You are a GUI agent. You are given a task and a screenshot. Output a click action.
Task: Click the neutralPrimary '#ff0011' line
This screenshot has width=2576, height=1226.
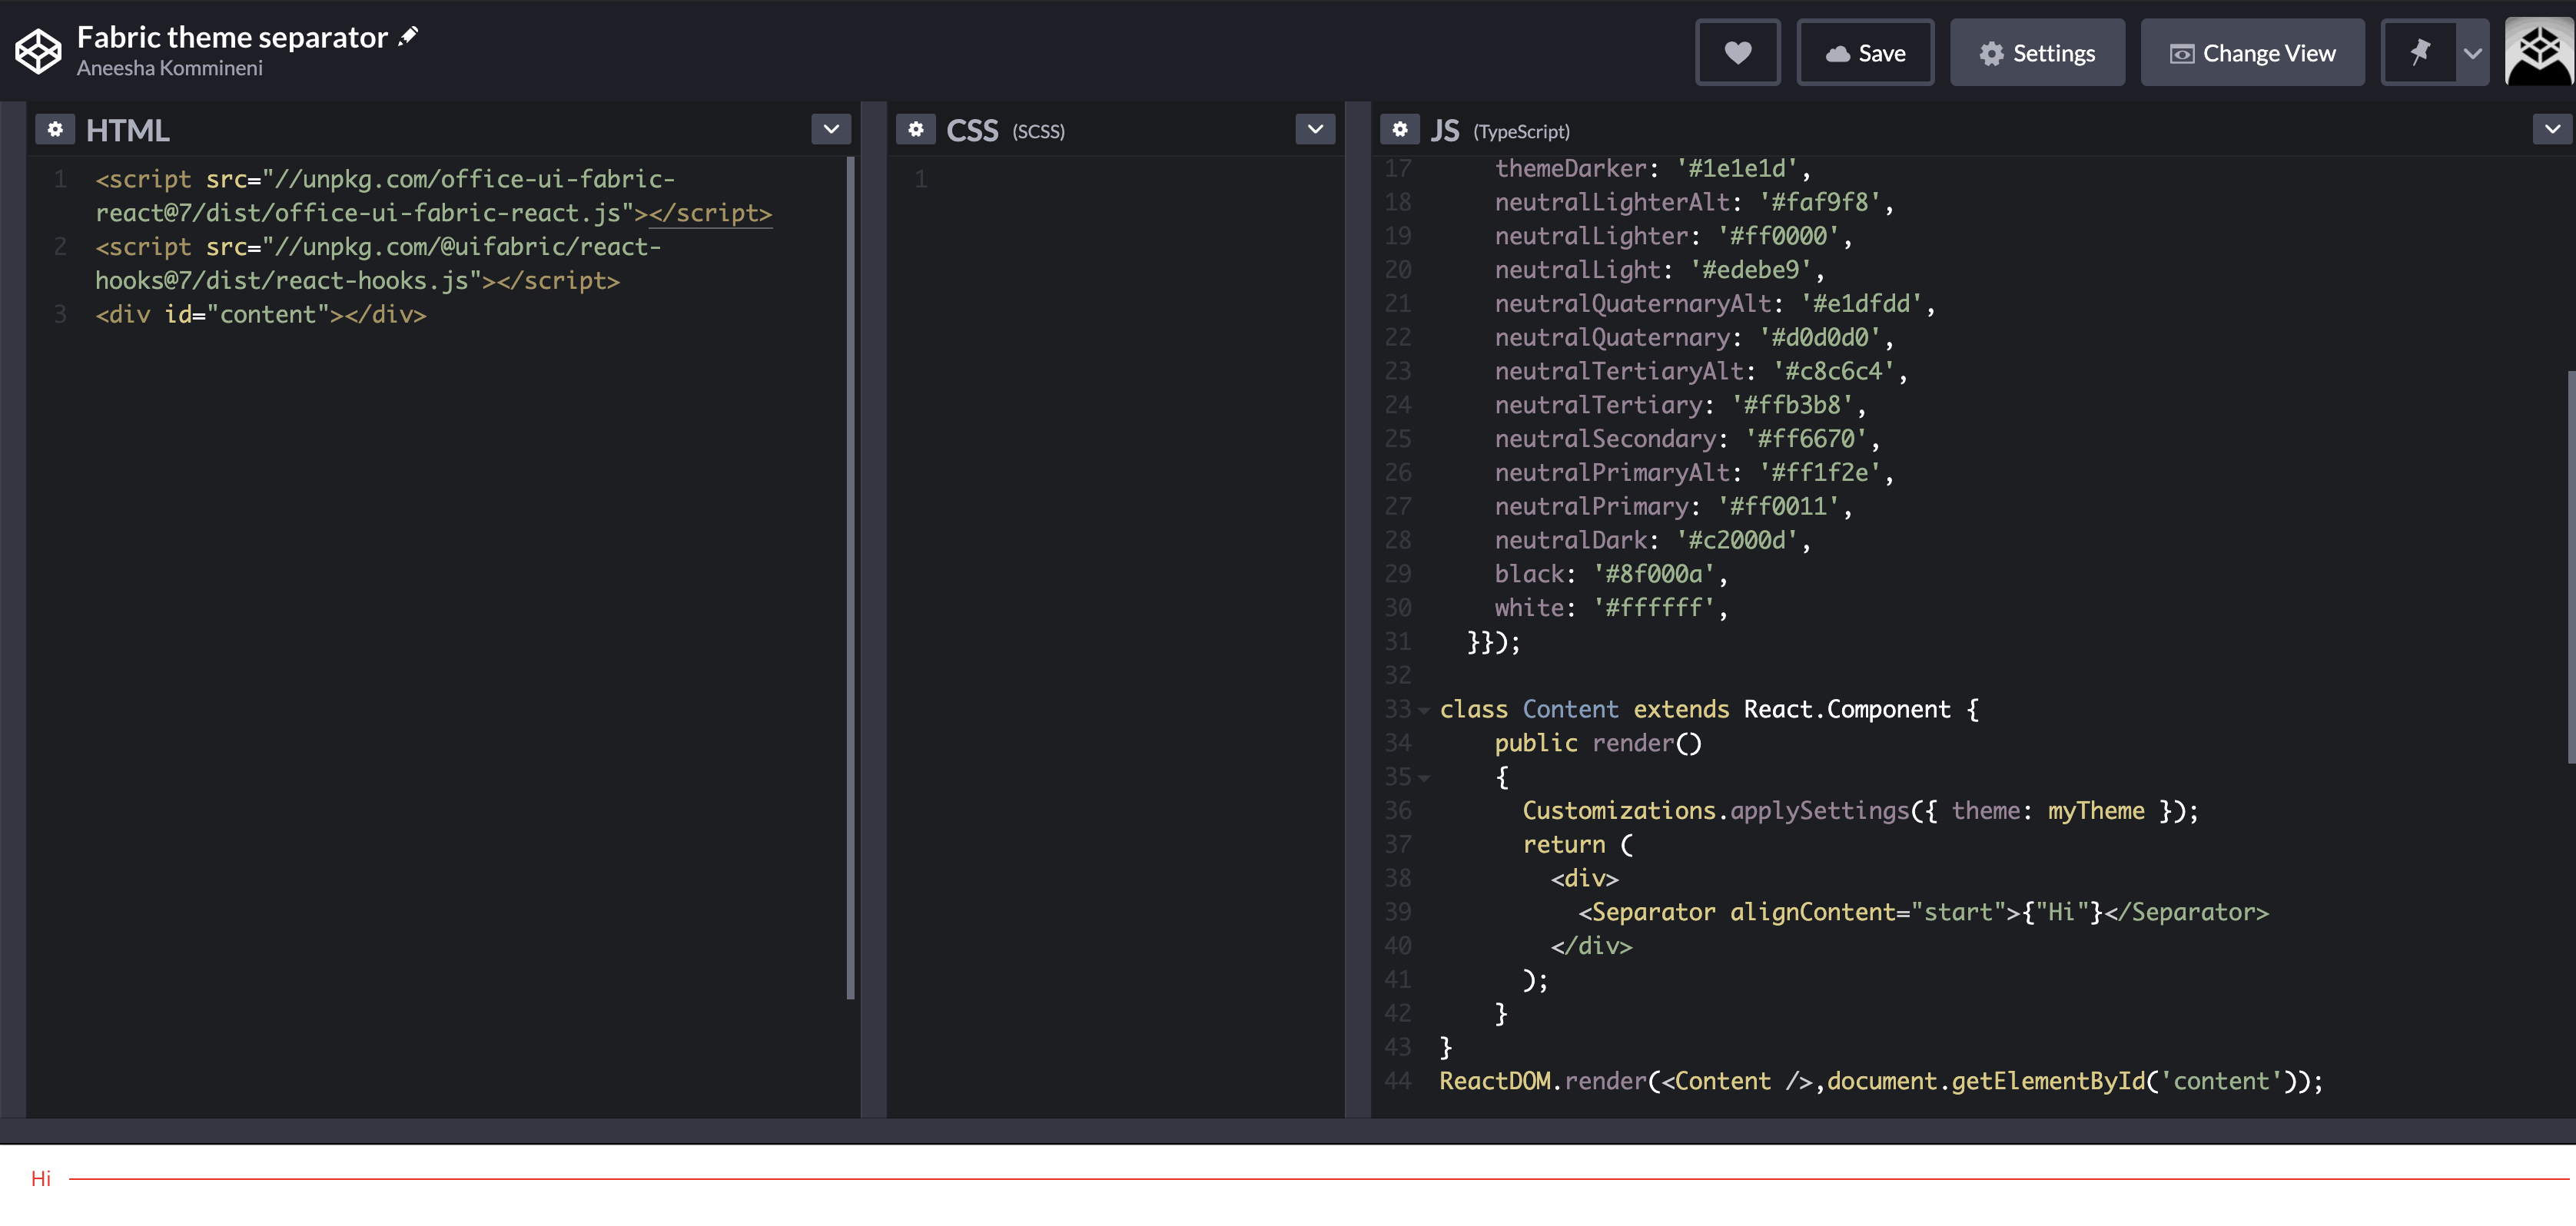click(x=1673, y=506)
